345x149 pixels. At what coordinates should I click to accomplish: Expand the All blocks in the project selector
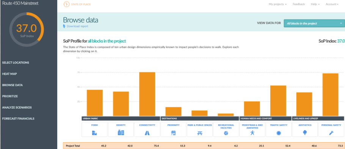pyautogui.click(x=314, y=23)
